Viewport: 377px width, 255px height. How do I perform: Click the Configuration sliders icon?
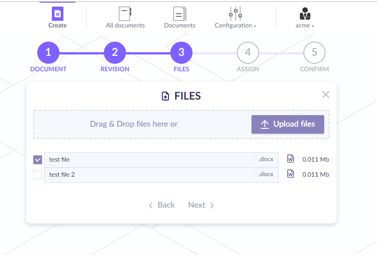tap(235, 14)
